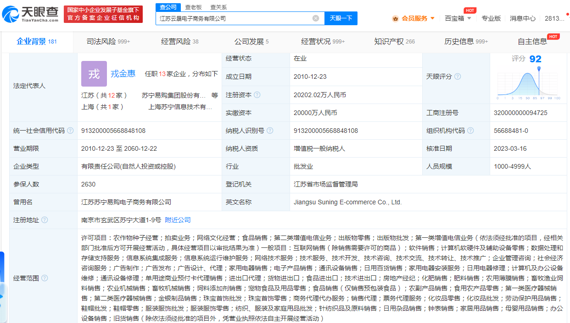Select the 司法风险 tab

click(108, 42)
